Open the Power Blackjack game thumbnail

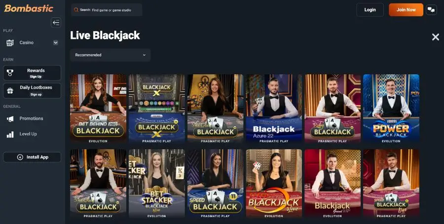[391, 109]
